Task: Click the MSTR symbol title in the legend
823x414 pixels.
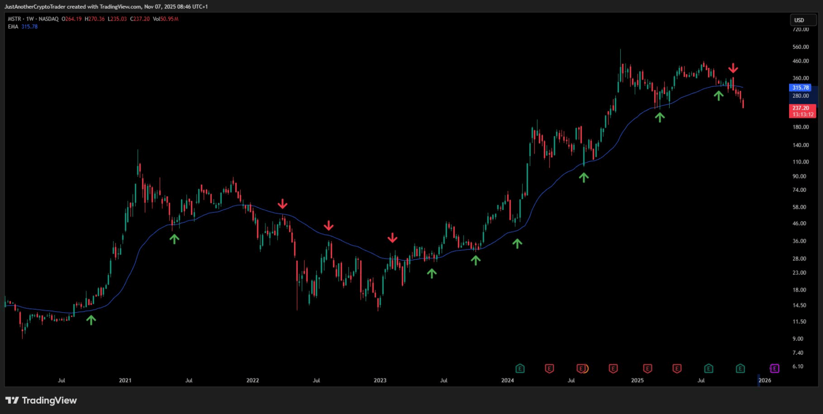Action: click(14, 19)
